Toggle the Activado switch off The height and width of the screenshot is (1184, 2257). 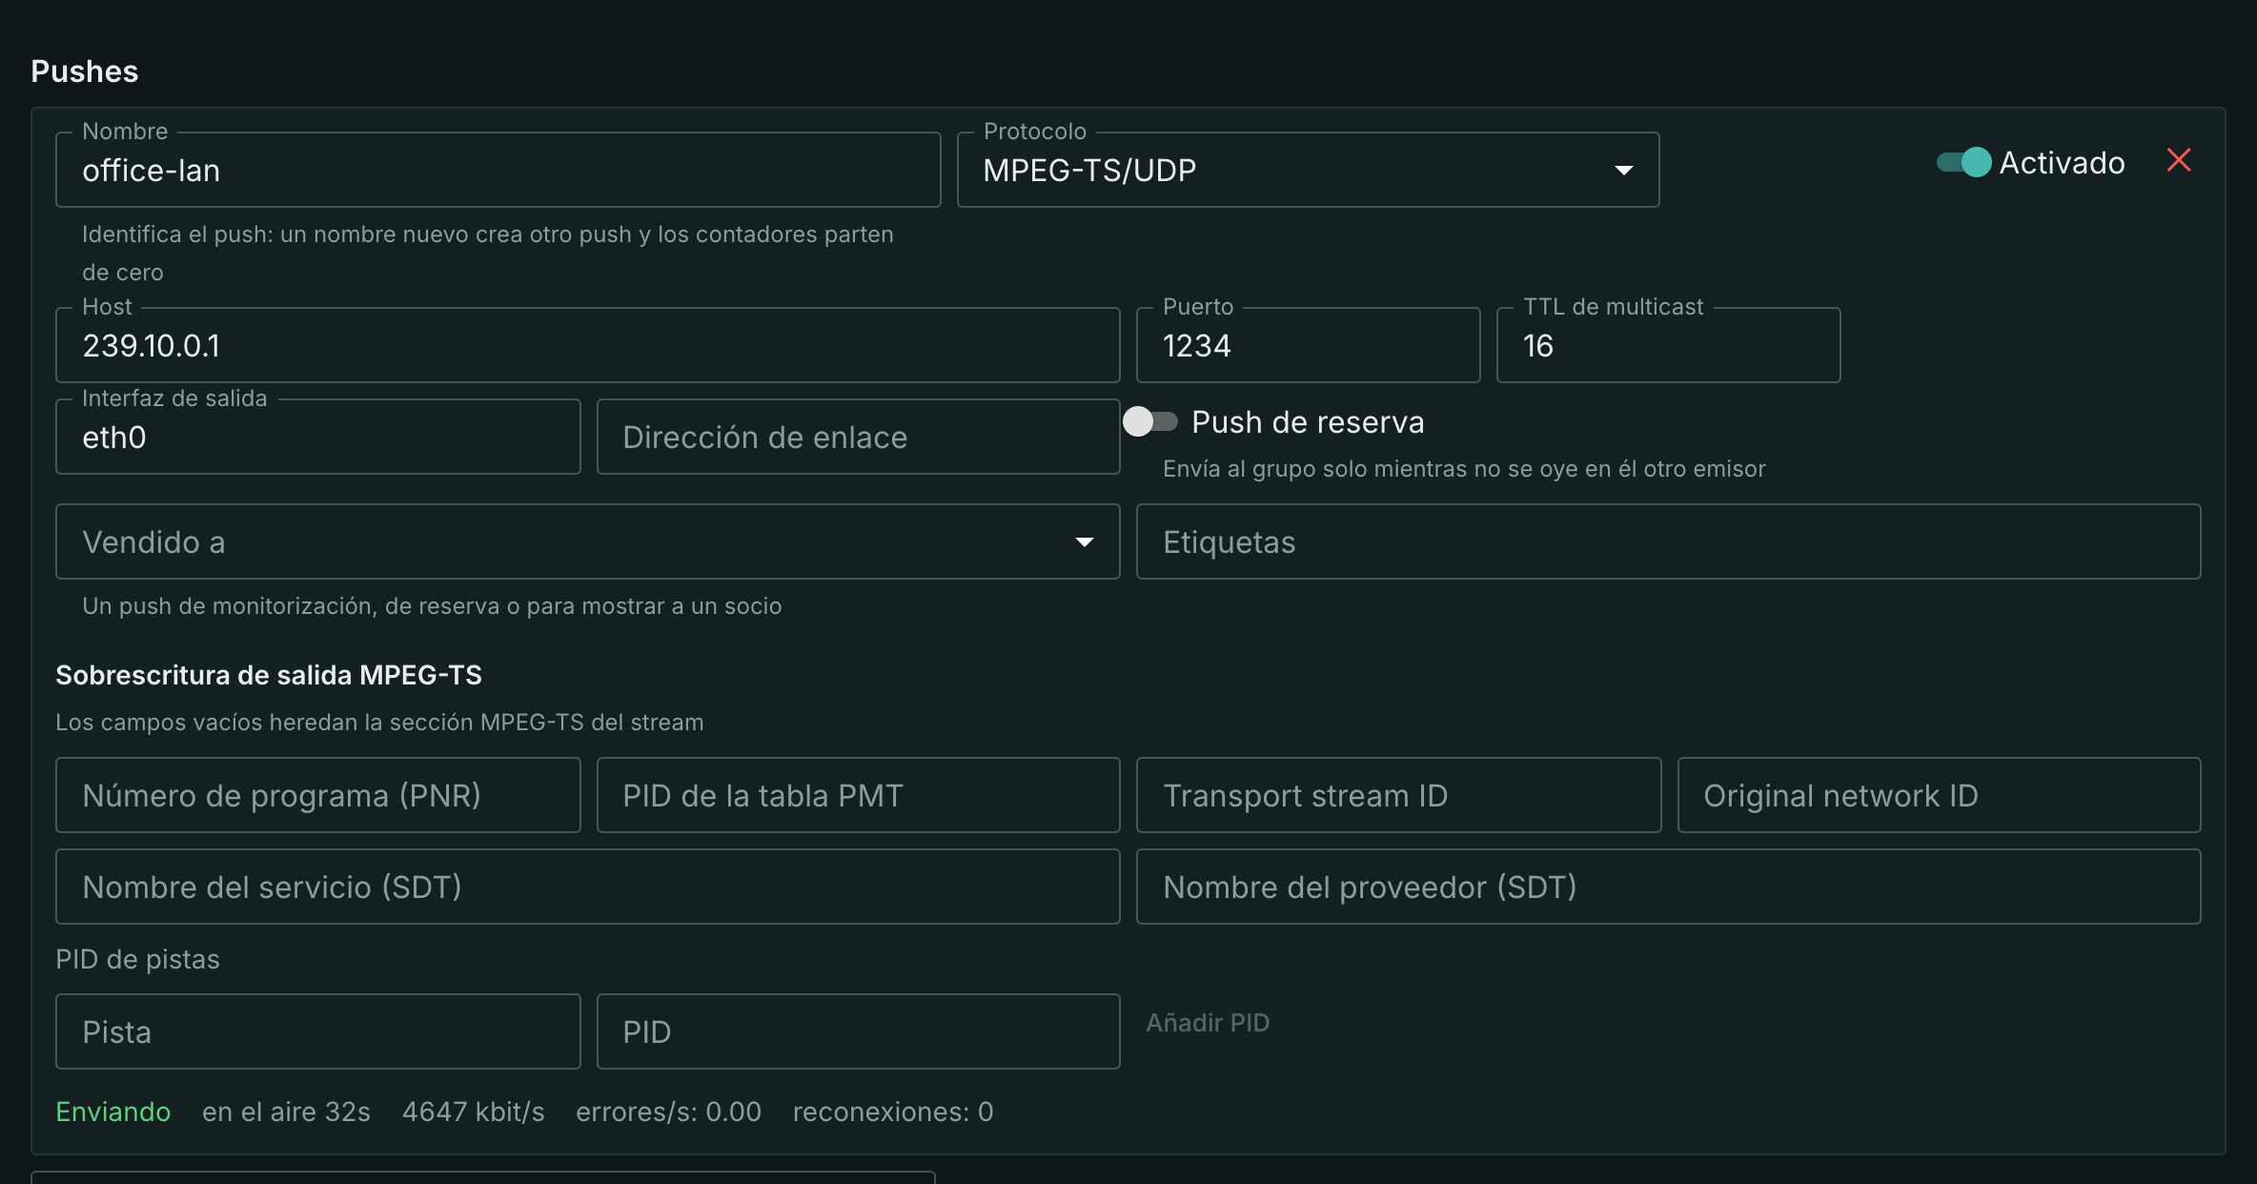(x=1963, y=162)
